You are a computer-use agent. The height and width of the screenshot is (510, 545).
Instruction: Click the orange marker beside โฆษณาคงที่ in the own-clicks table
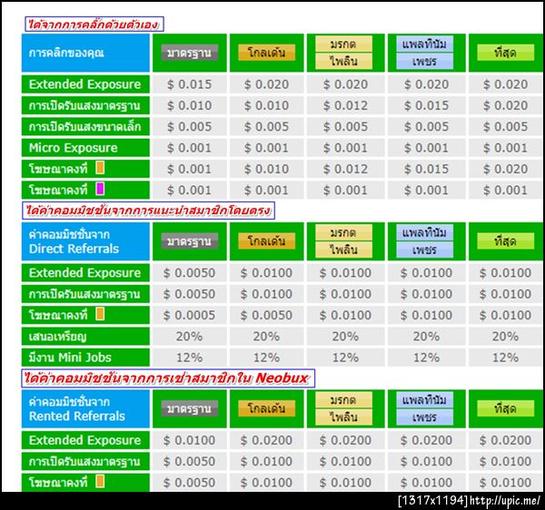(x=100, y=168)
